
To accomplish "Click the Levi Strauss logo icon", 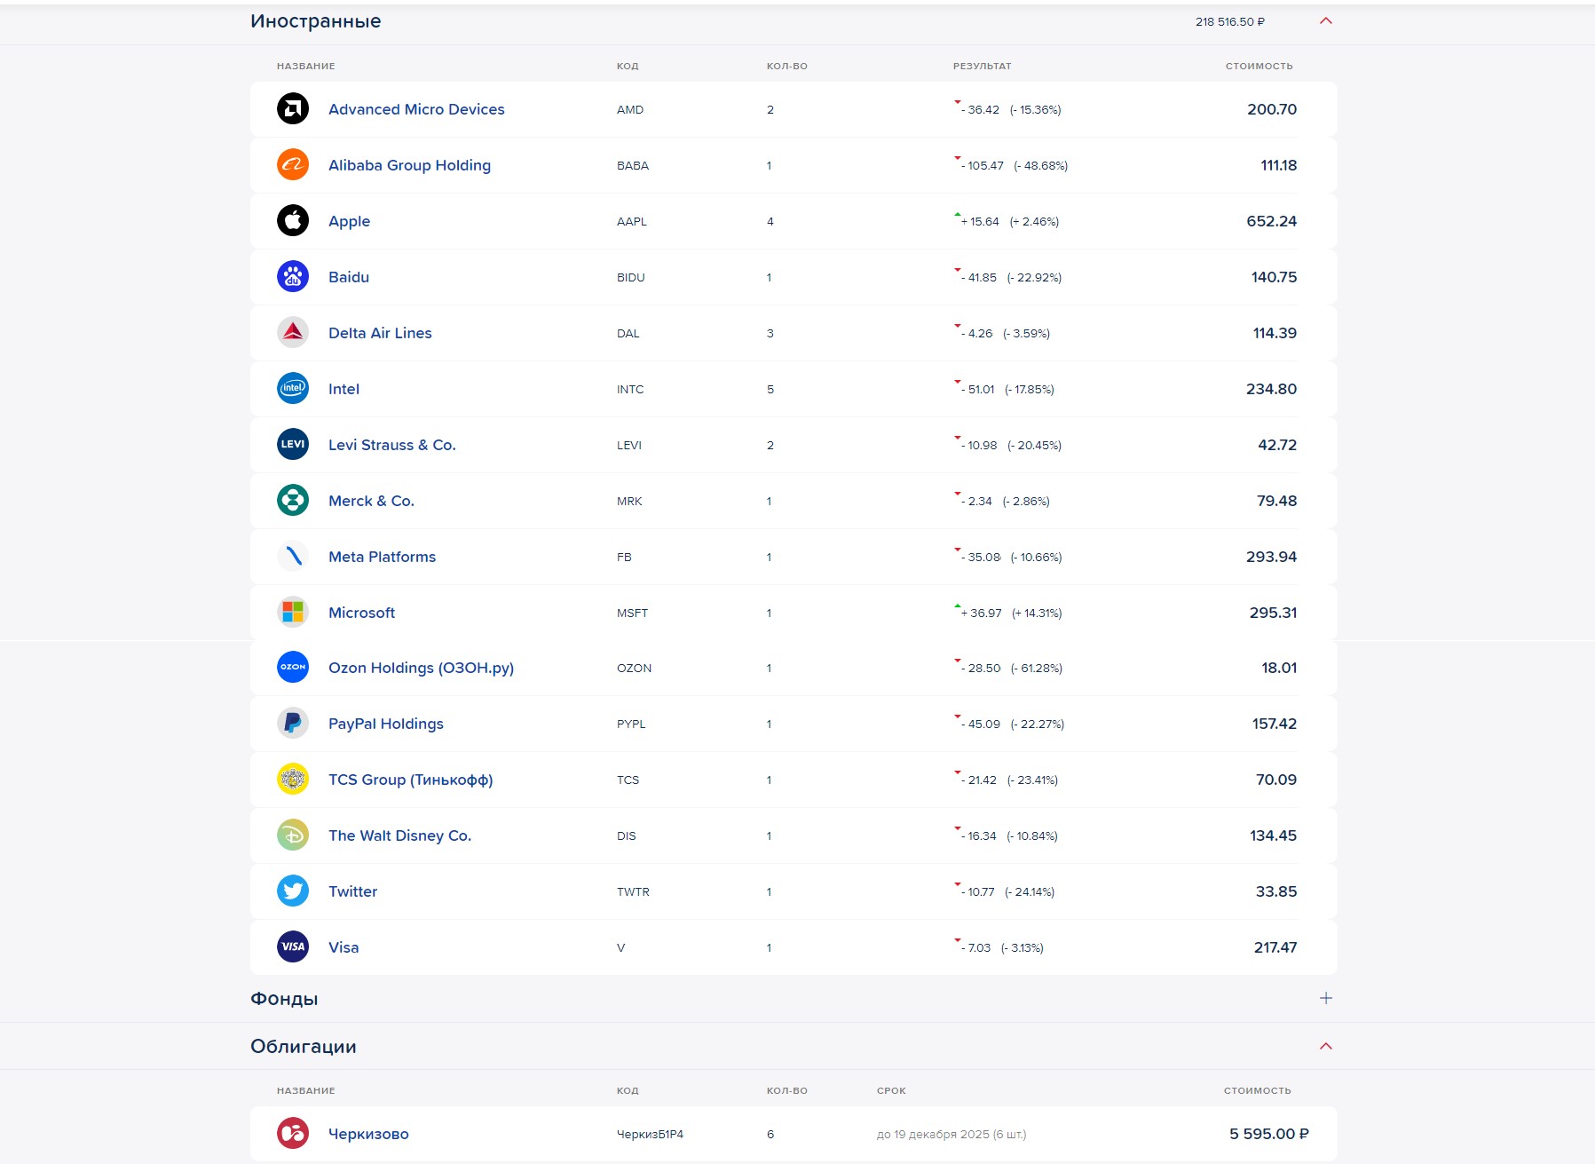I will pos(293,445).
